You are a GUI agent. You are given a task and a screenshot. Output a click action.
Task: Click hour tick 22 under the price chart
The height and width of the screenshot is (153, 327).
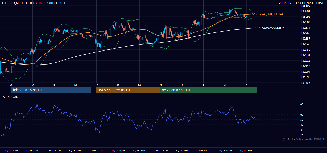tap(161, 85)
